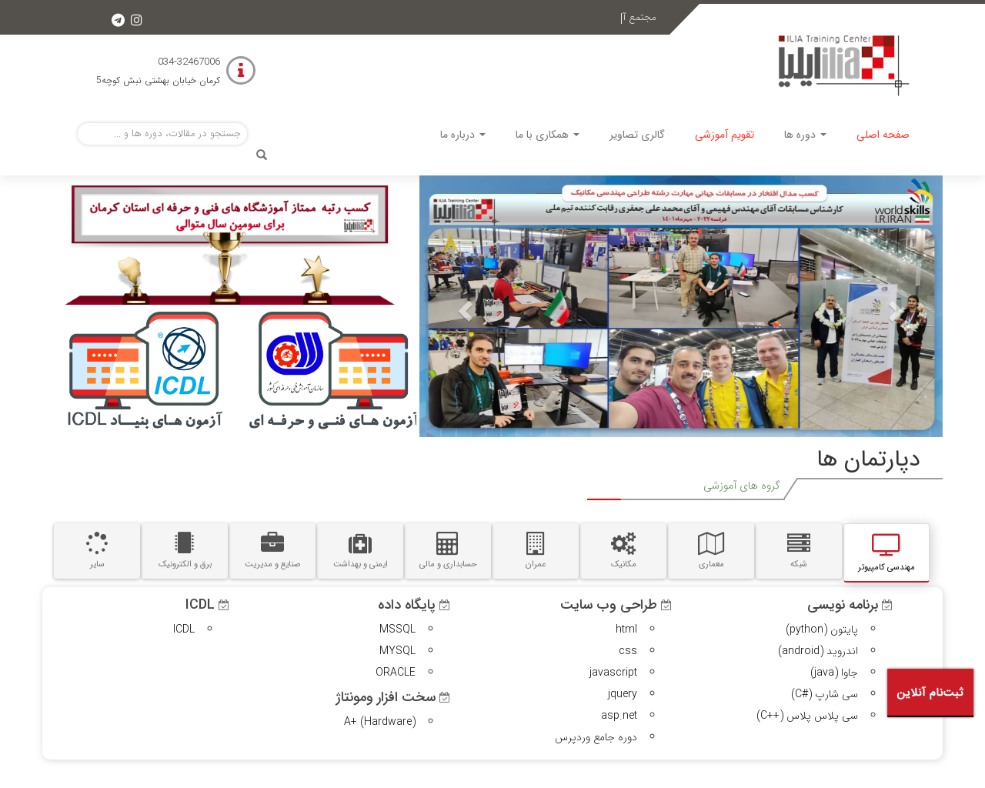The image size is (985, 788).
Task: Open the Instagram icon in the header
Action: pyautogui.click(x=136, y=18)
